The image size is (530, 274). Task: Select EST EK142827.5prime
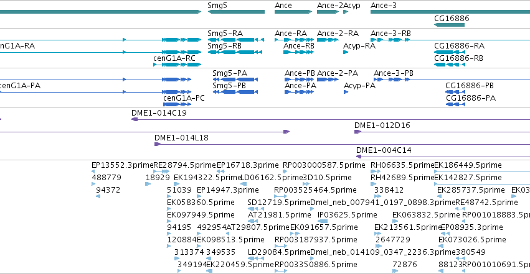pyautogui.click(x=468, y=178)
